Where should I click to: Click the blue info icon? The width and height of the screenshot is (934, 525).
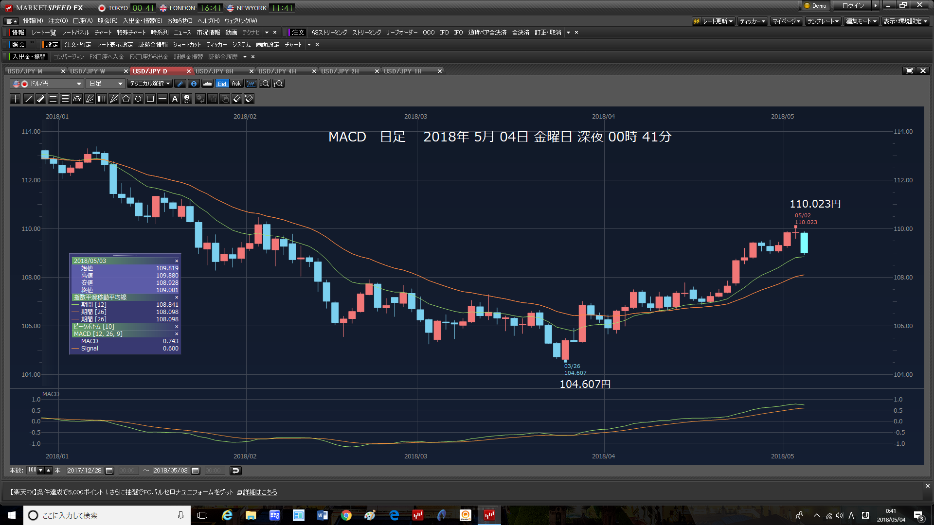tap(194, 84)
